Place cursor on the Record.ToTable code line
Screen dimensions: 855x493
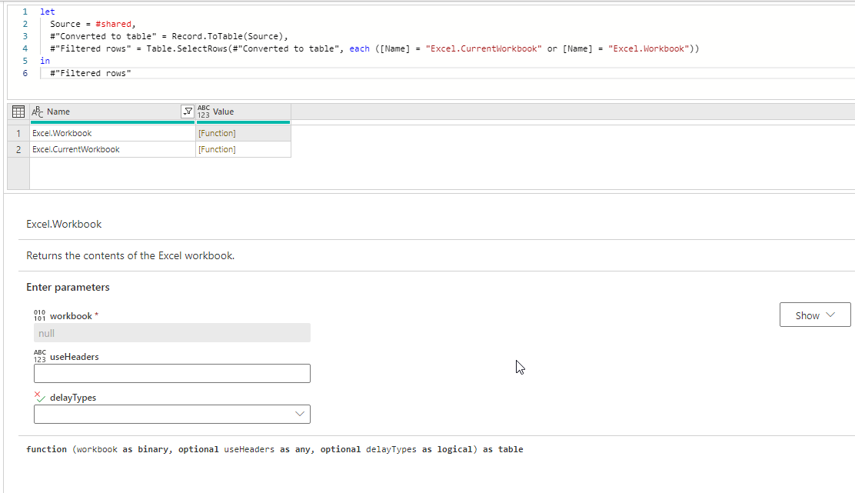tap(169, 37)
